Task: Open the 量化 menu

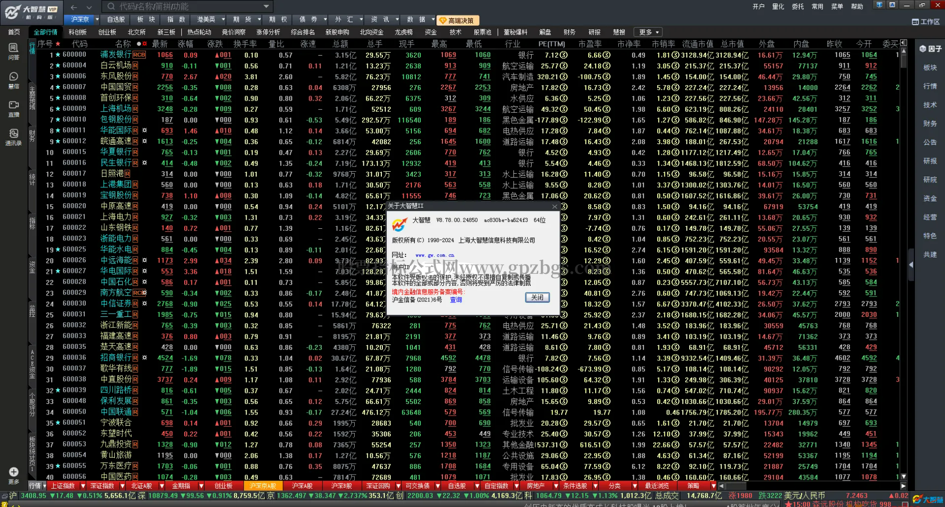Action: [778, 6]
